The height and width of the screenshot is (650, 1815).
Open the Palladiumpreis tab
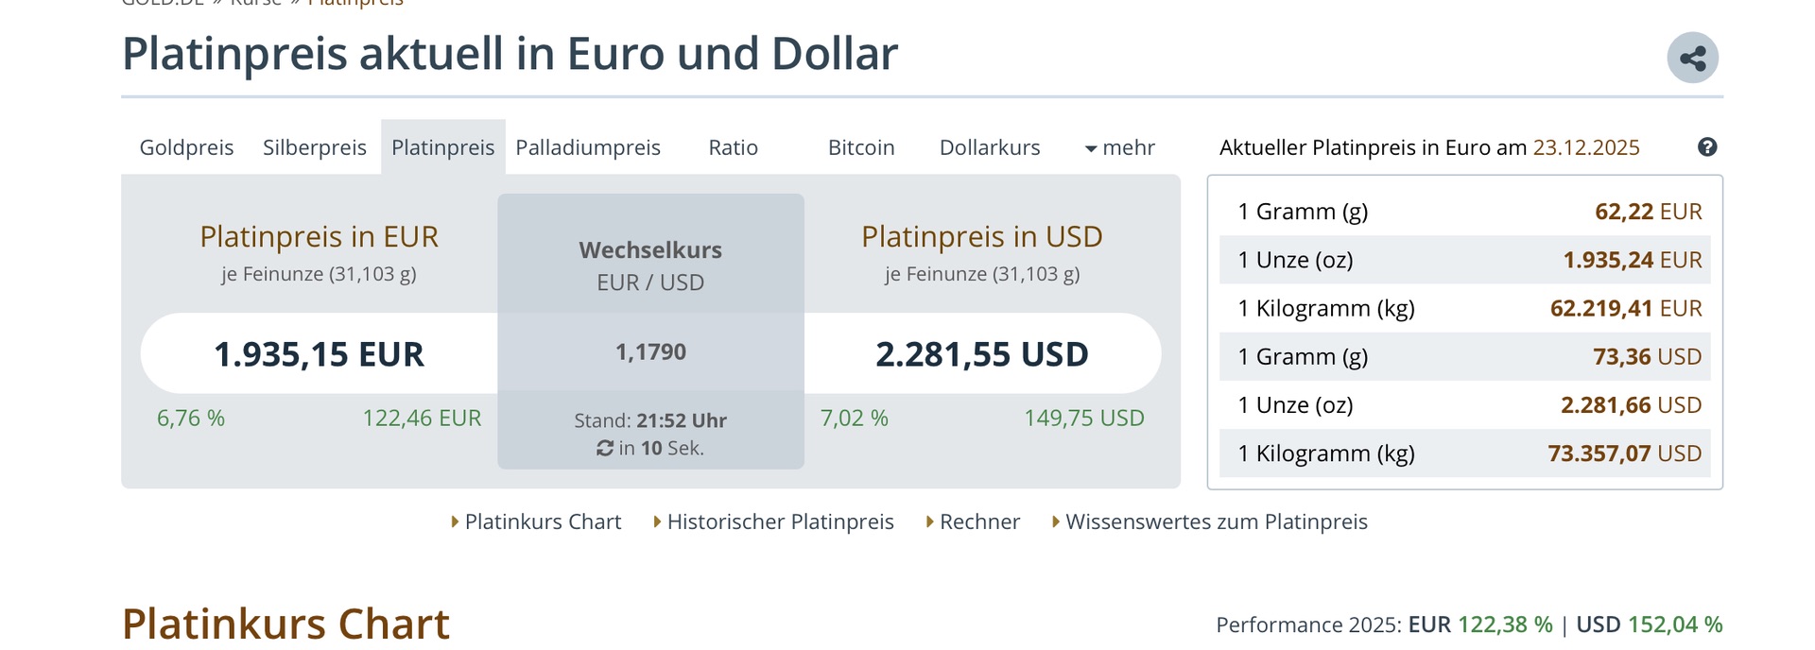coord(588,147)
